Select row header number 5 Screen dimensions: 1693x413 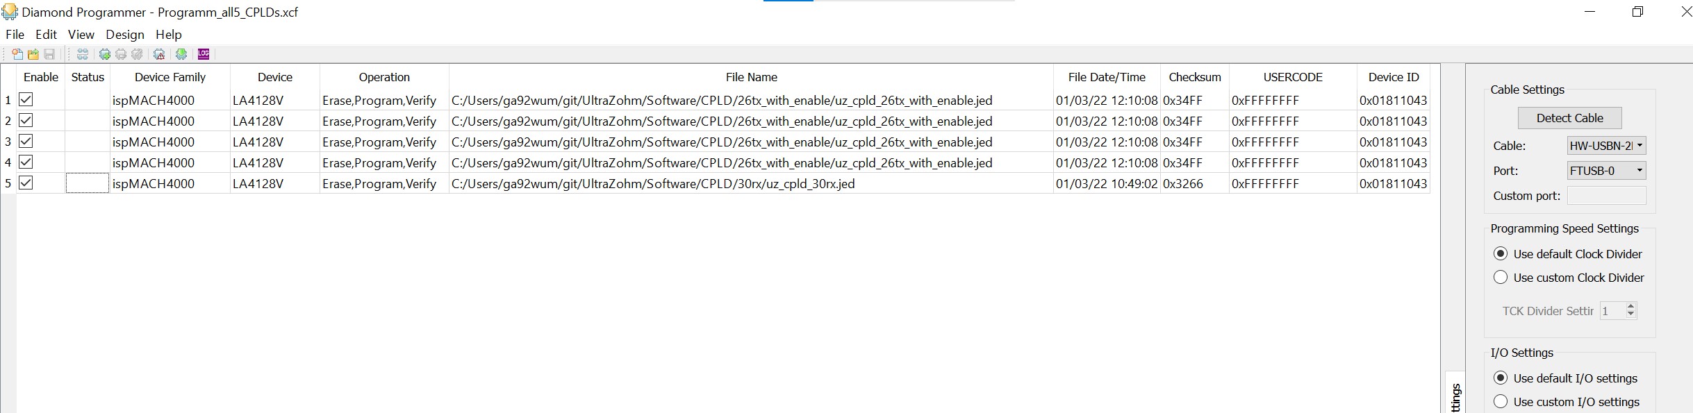point(8,183)
